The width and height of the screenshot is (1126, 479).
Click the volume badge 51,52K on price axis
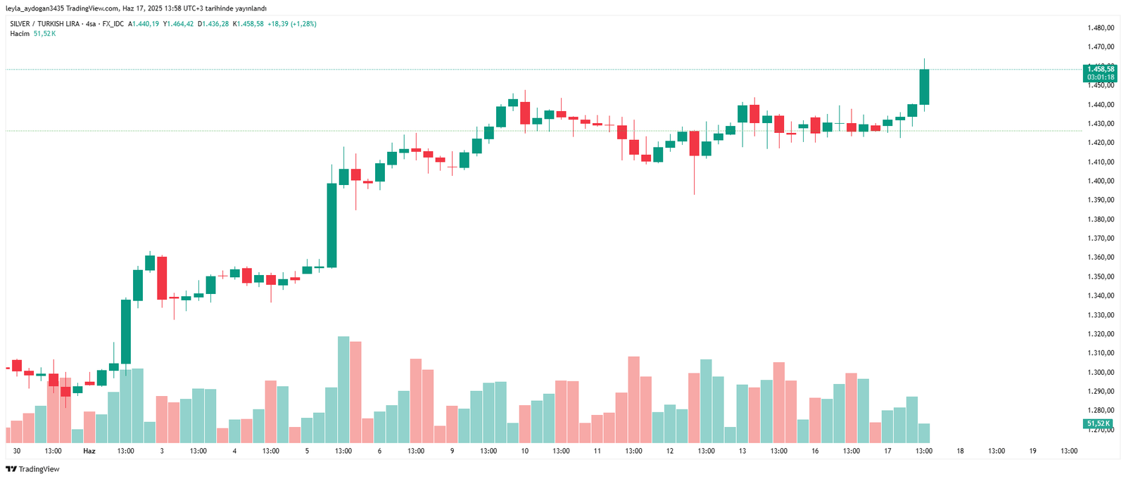click(x=1098, y=423)
